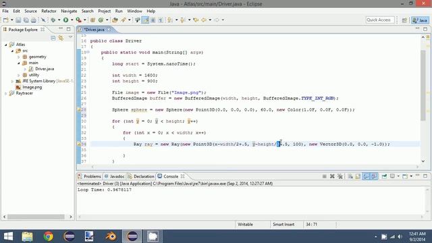Viewport: 432px width, 243px height.
Task: Toggle Block Selection Mode icon
Action: 153,20
